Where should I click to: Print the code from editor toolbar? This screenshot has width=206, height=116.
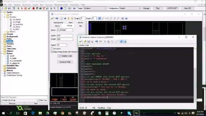(x=92, y=42)
